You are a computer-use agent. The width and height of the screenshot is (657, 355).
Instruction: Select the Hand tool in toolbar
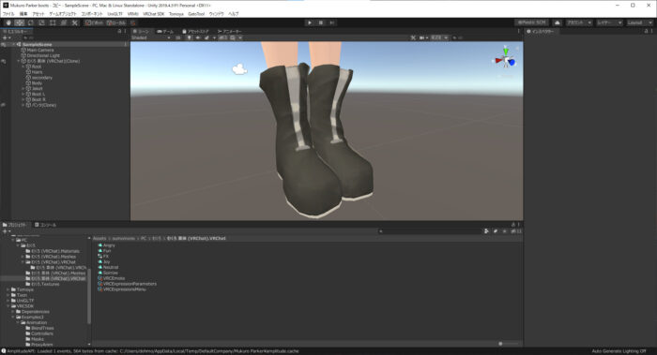(8, 22)
